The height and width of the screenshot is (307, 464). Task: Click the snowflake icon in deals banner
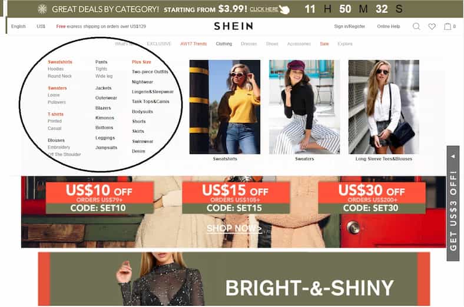[x=42, y=9]
